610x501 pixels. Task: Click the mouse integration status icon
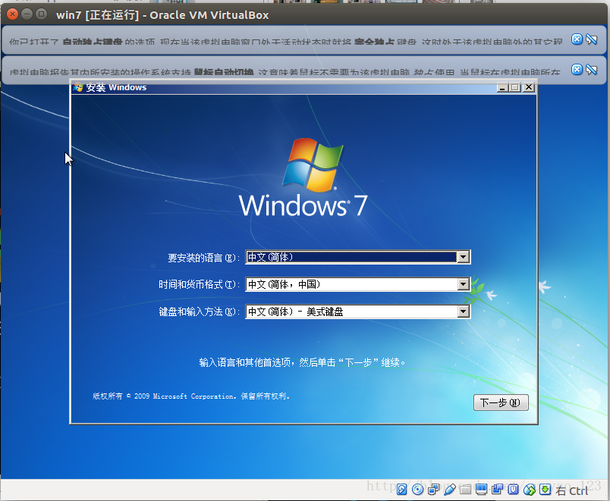click(x=529, y=490)
